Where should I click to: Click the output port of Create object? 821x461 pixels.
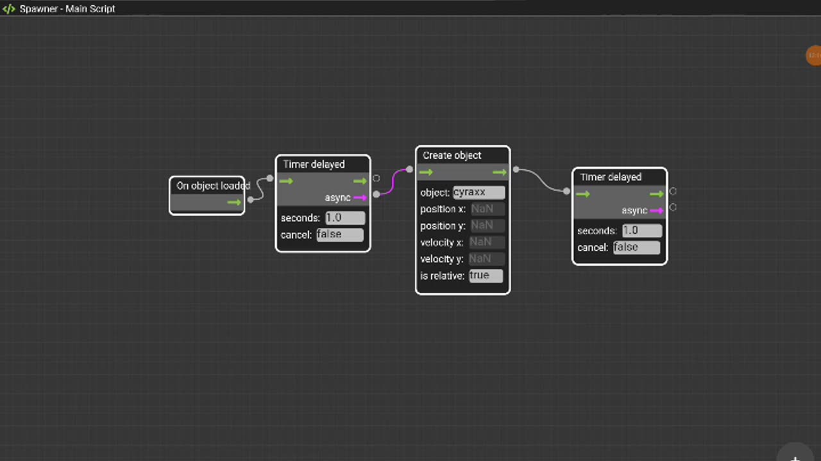coord(516,170)
